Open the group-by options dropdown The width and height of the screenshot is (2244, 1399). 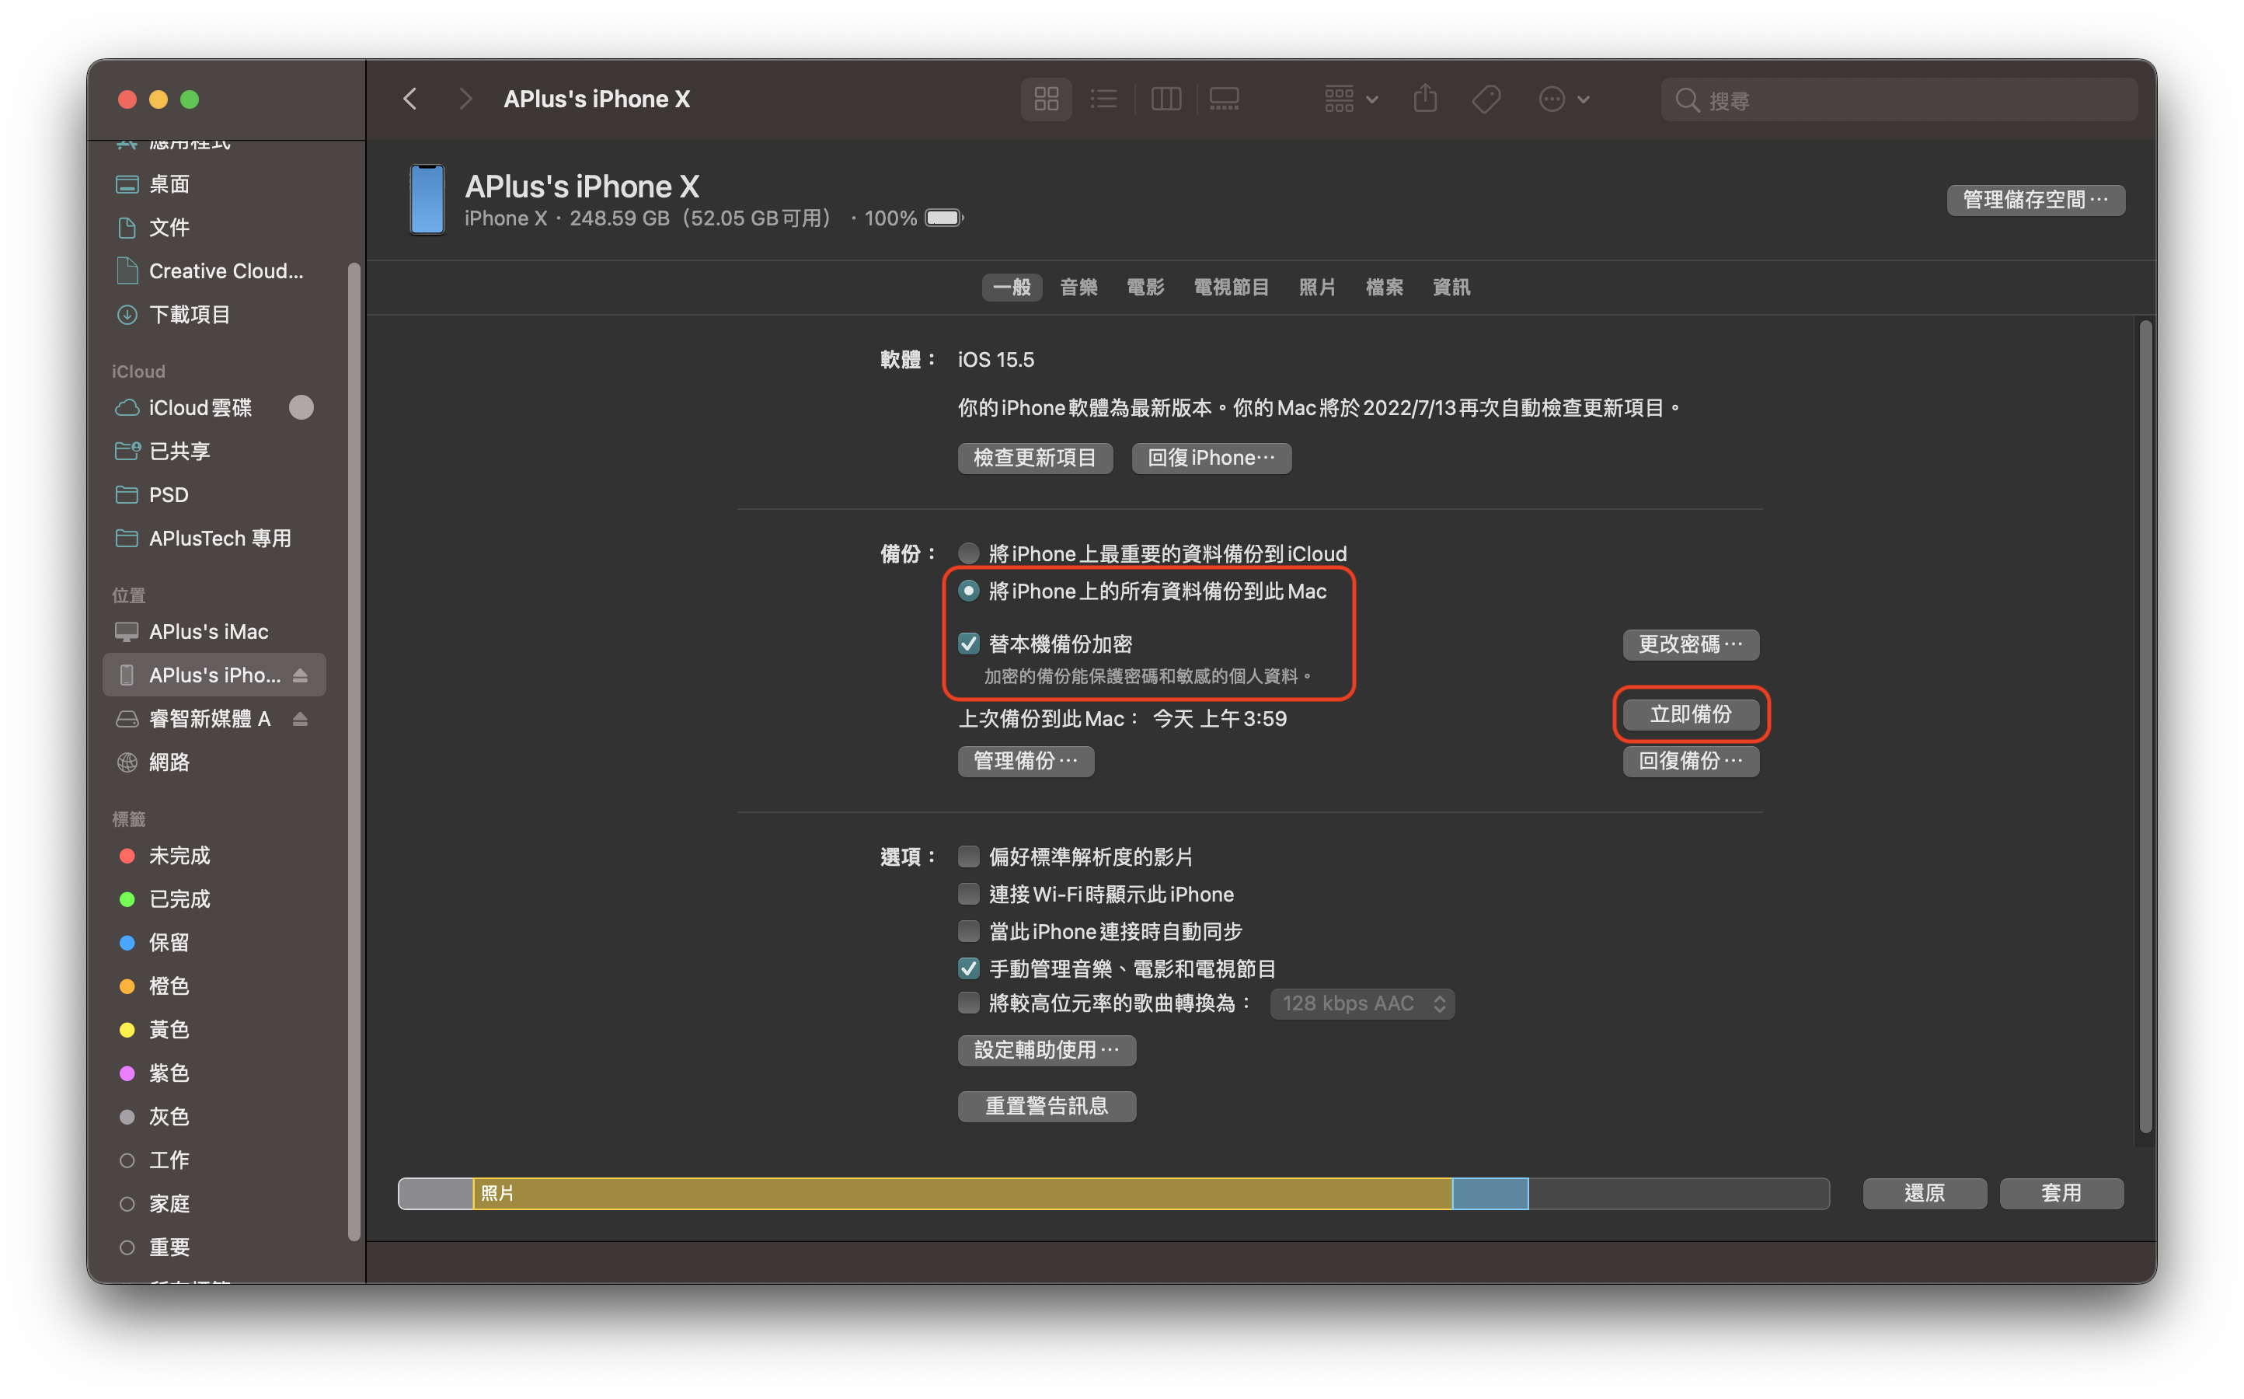(1350, 99)
